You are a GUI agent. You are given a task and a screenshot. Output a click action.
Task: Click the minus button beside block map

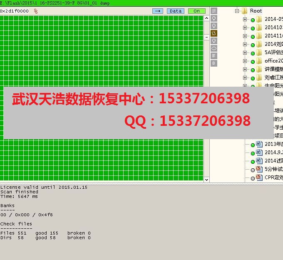pos(206,37)
